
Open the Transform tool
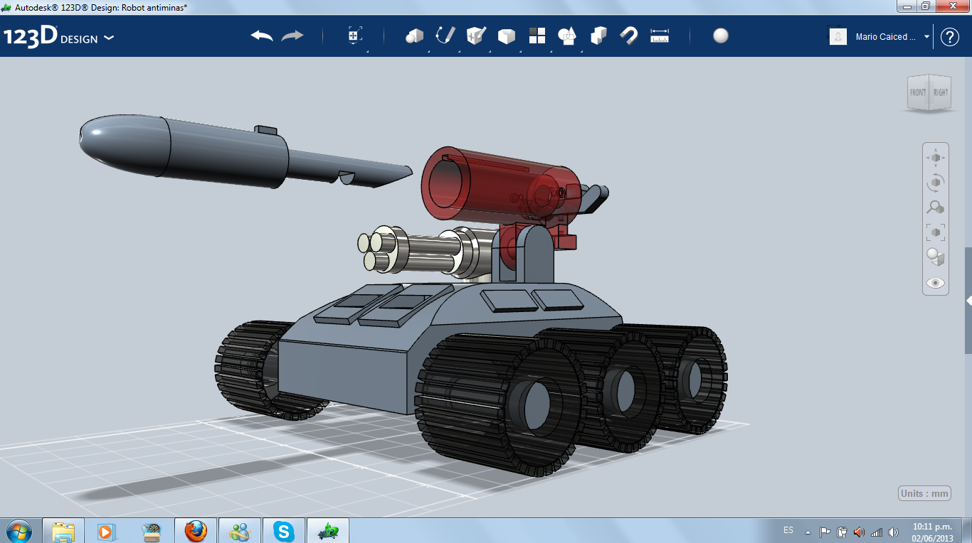tap(355, 36)
